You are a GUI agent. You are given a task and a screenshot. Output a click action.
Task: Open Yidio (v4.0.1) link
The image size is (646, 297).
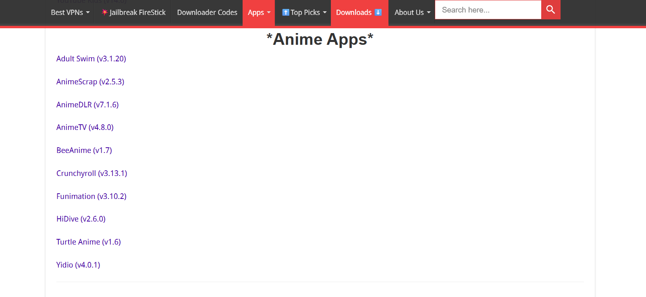[78, 265]
